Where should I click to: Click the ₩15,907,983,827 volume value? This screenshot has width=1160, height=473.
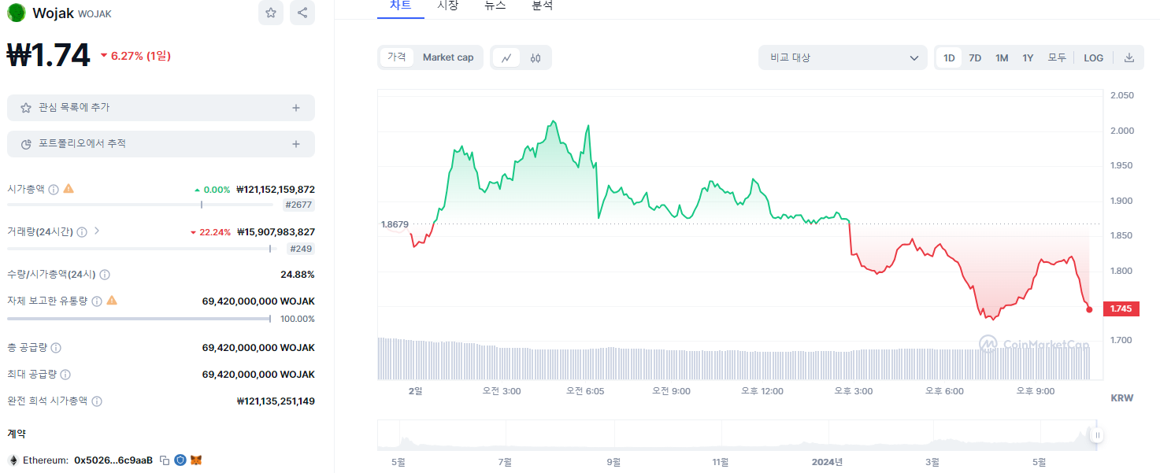coord(276,232)
